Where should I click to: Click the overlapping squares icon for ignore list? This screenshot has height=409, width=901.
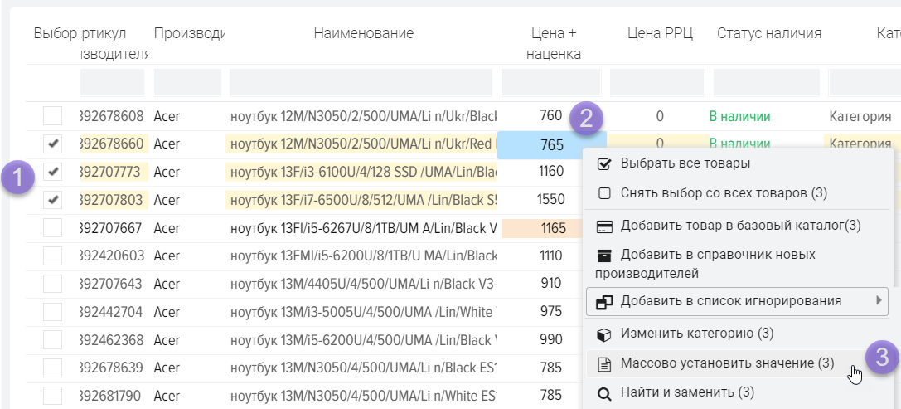pos(604,301)
